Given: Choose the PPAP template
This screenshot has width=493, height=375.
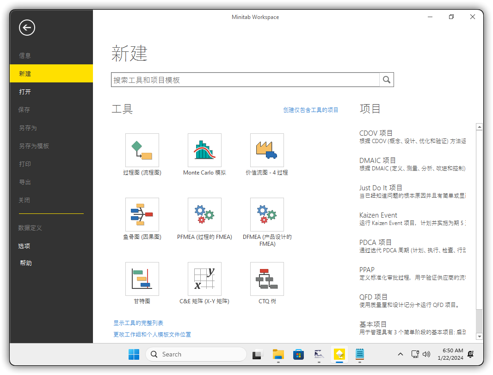Looking at the screenshot, I should (x=413, y=273).
